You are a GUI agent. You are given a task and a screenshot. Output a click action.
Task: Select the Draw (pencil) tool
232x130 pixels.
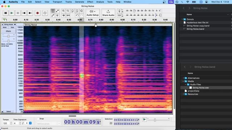(x=53, y=15)
